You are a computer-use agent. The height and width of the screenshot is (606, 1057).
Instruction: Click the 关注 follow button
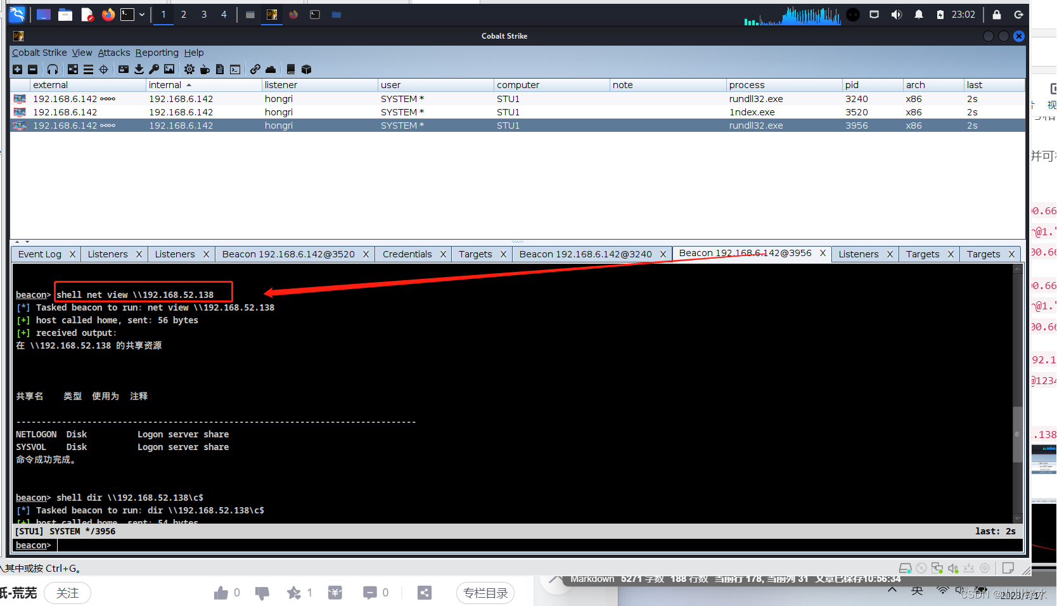click(68, 593)
